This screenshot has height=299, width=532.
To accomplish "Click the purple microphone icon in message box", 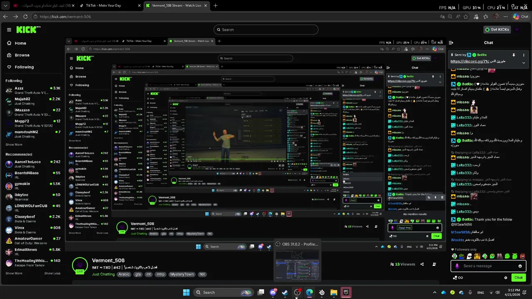I will point(457,266).
